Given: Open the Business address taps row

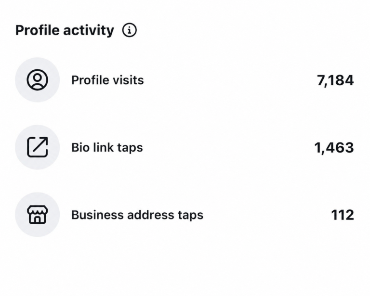Looking at the screenshot, I should pos(185,215).
